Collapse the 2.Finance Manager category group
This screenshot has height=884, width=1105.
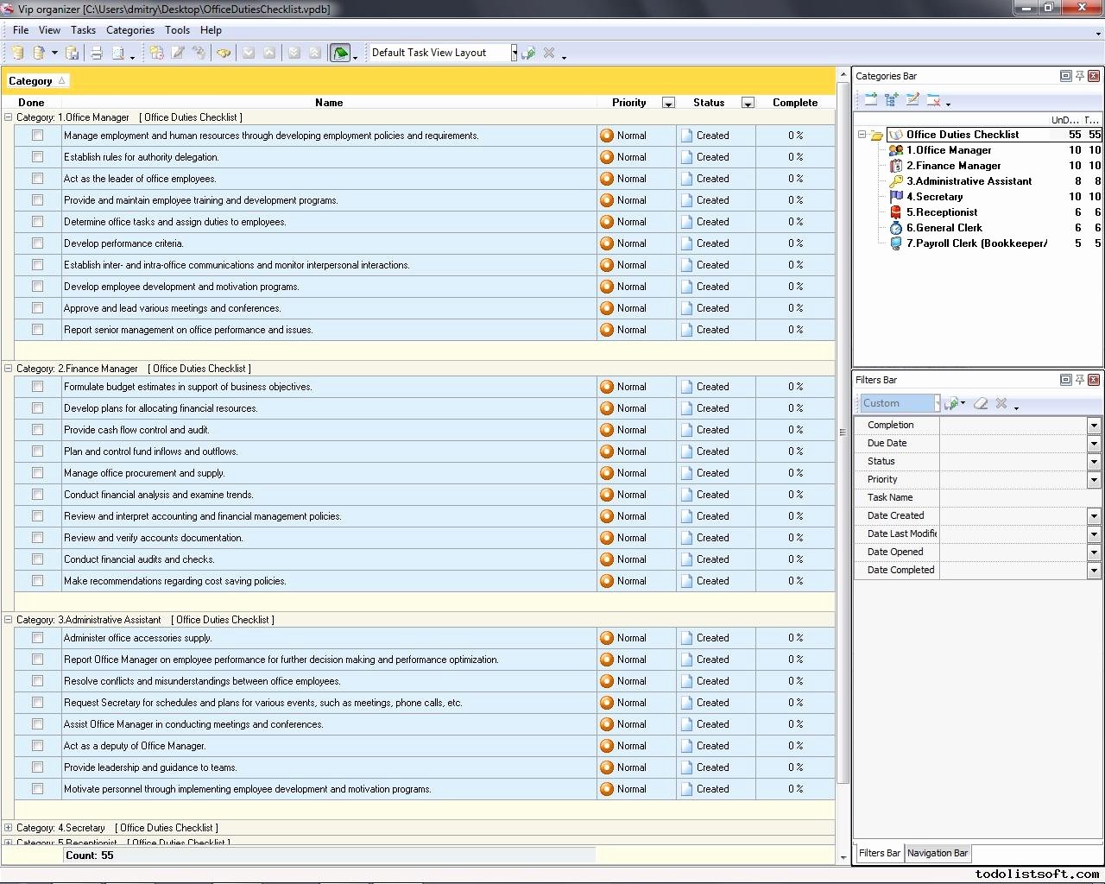(9, 369)
